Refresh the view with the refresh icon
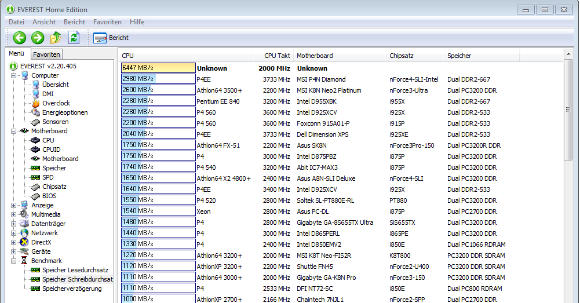The height and width of the screenshot is (303, 580). pos(74,37)
